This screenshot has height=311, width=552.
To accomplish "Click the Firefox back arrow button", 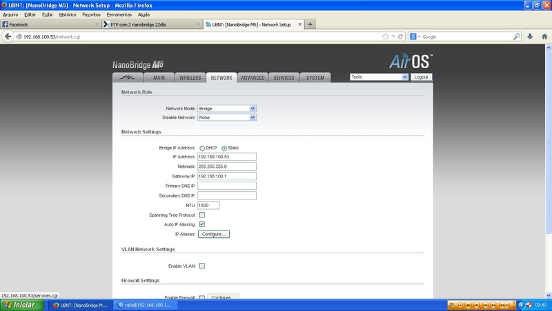I will [8, 36].
